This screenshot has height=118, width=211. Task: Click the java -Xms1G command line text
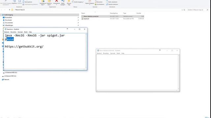pyautogui.click(x=35, y=35)
